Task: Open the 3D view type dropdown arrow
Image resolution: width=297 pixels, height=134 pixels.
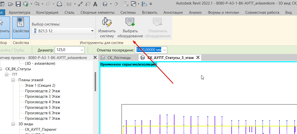Action: pos(110,4)
